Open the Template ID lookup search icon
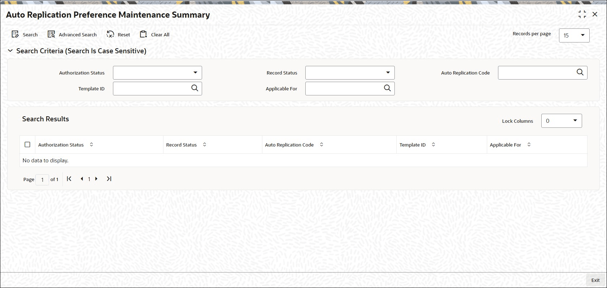Screen dimensions: 607x288 pyautogui.click(x=195, y=88)
